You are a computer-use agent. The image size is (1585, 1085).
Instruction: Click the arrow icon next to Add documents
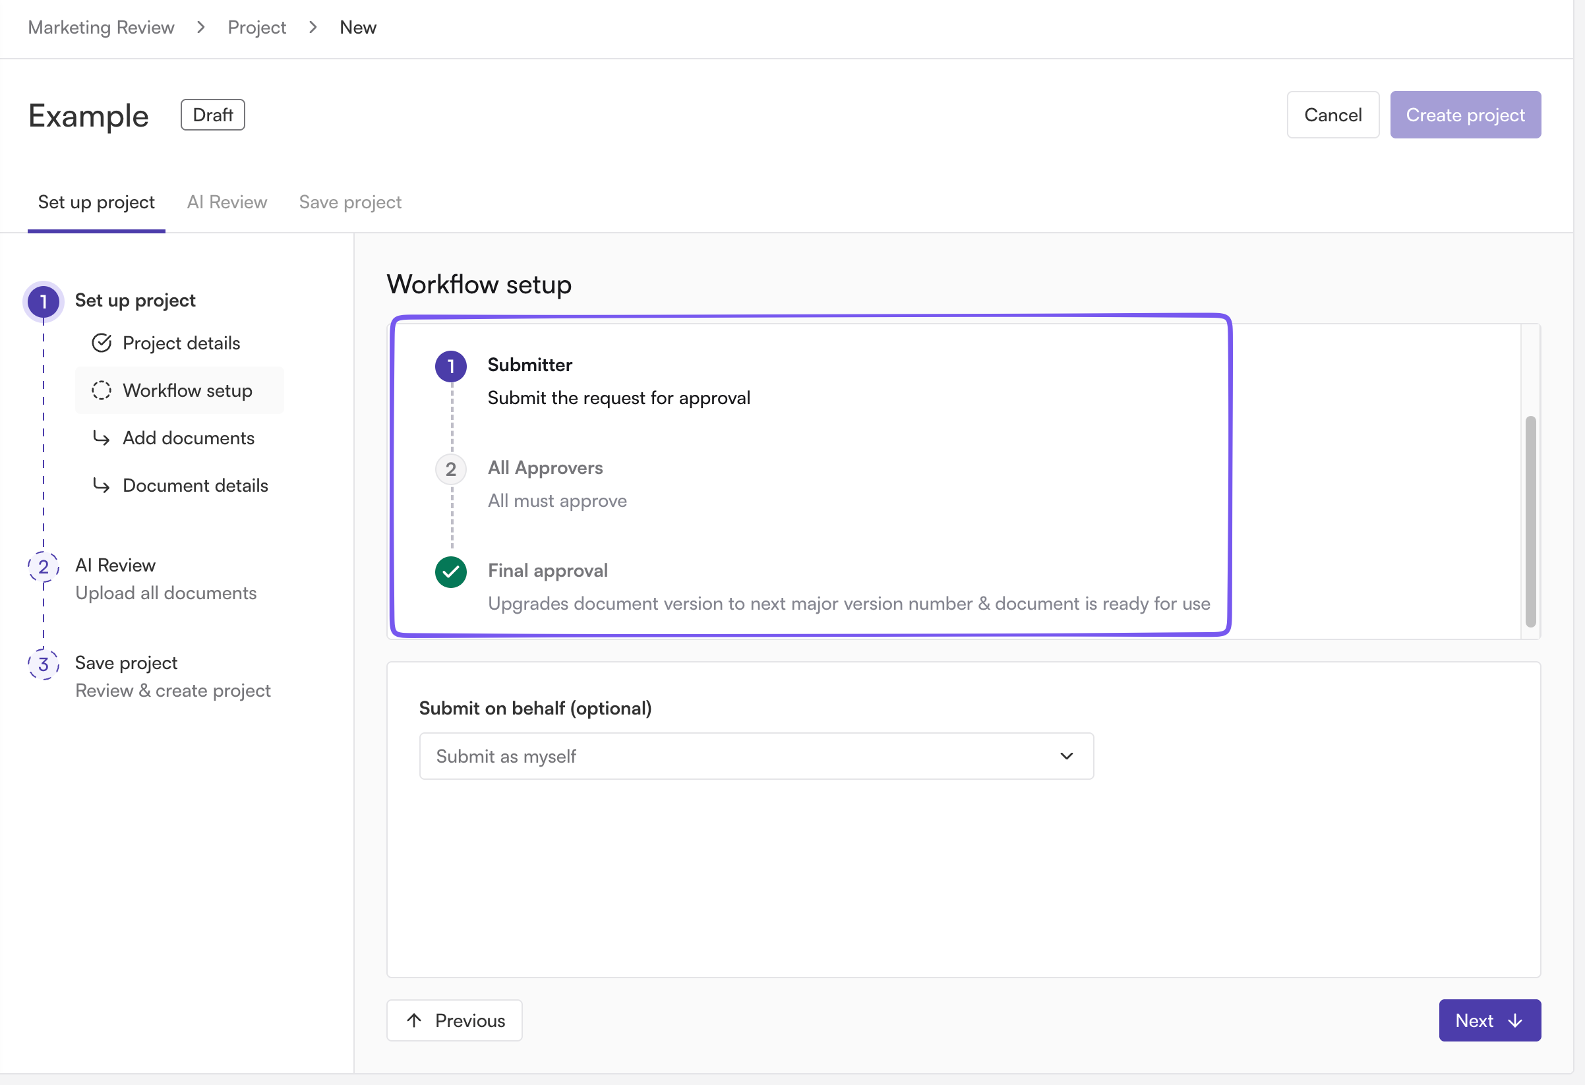click(x=101, y=438)
